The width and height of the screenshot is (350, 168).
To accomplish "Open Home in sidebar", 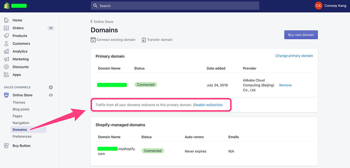I will pyautogui.click(x=17, y=20).
